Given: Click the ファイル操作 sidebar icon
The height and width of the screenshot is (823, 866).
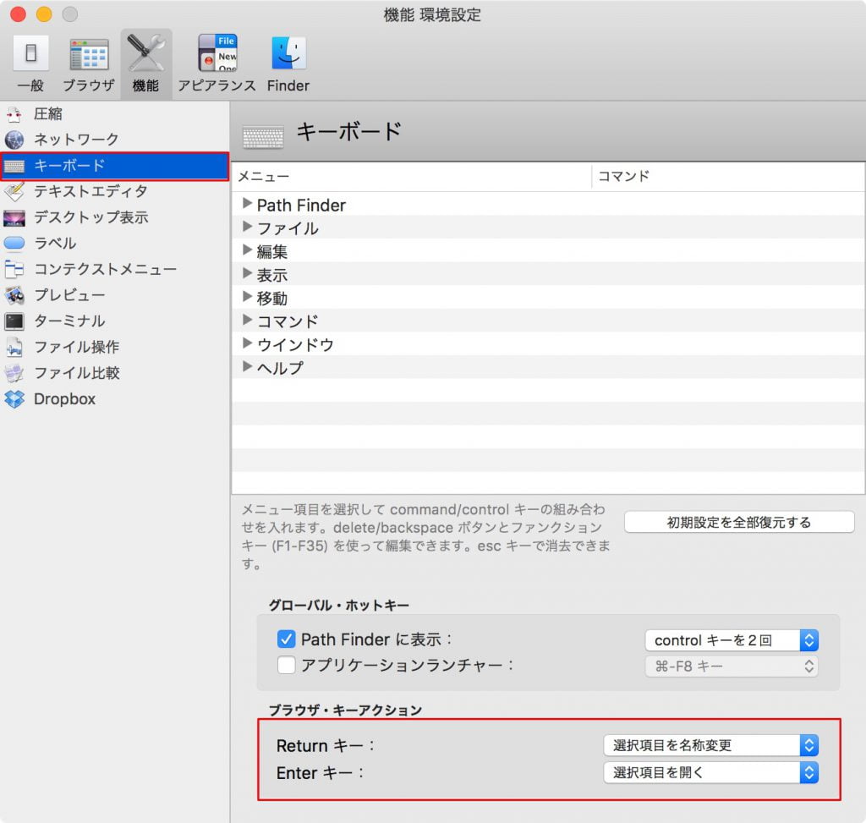Looking at the screenshot, I should [14, 347].
